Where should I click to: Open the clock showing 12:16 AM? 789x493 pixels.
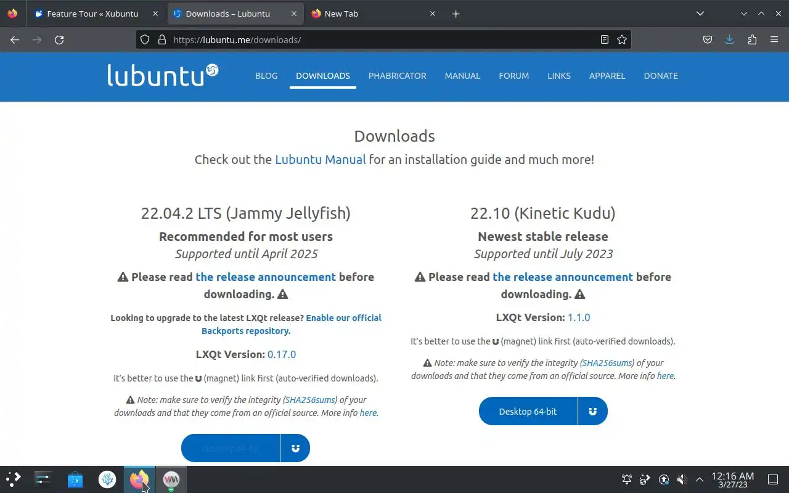[733, 479]
